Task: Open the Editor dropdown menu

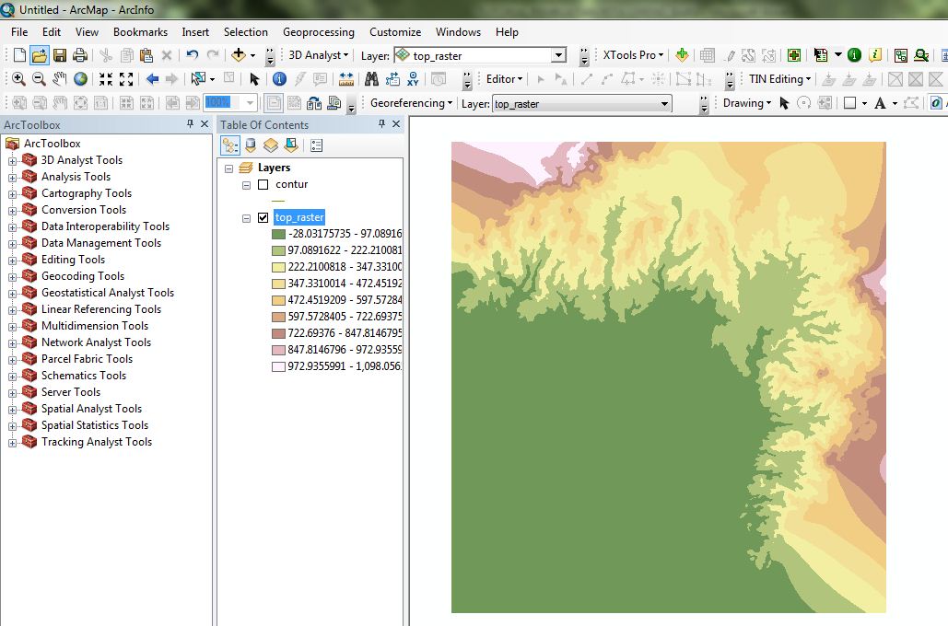Action: tap(503, 79)
